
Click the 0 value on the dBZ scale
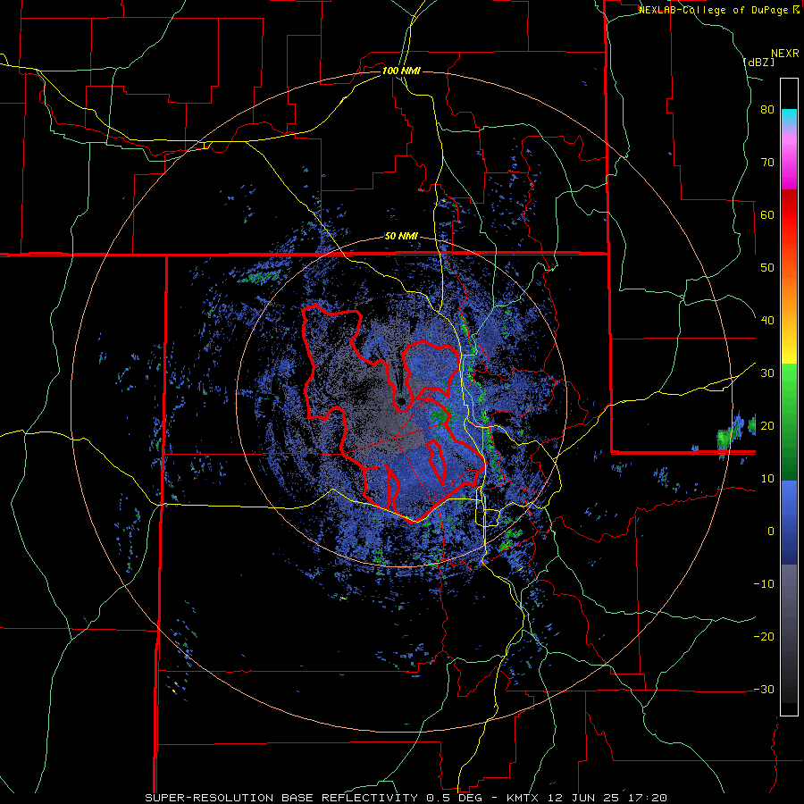pos(771,532)
